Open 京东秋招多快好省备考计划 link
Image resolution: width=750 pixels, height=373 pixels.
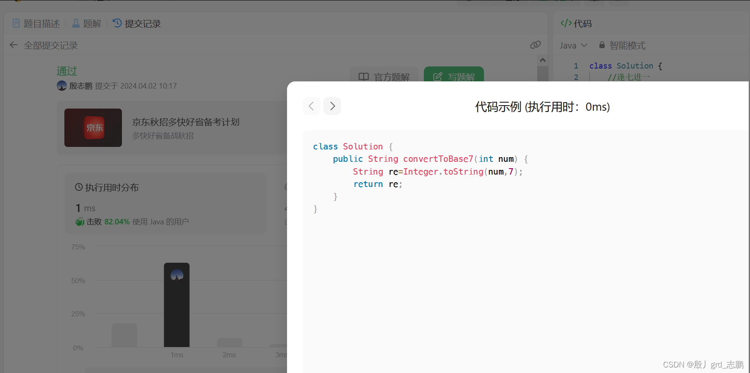185,122
